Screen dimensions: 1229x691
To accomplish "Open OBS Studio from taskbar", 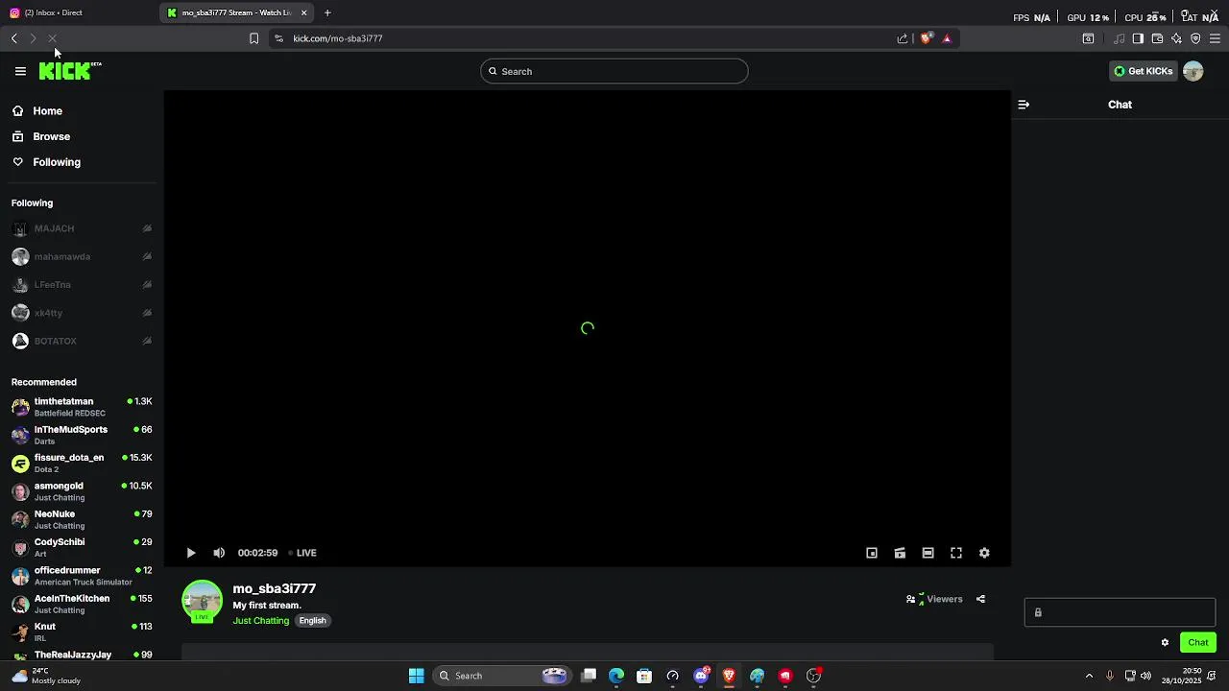I will pos(814,676).
